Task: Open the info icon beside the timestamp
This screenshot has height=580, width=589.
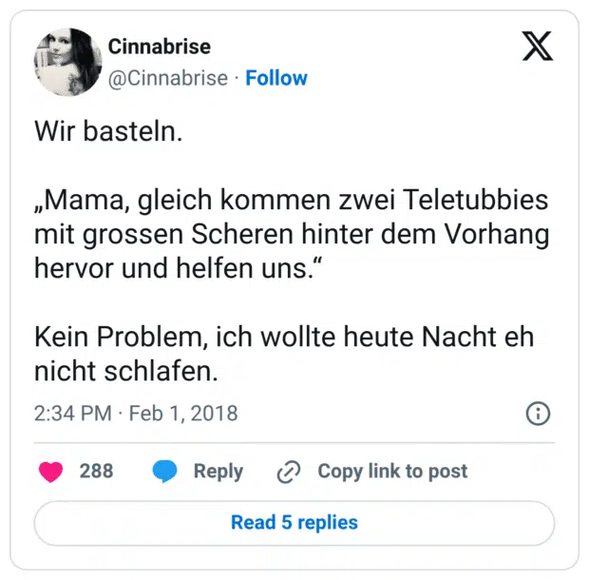Action: [538, 414]
